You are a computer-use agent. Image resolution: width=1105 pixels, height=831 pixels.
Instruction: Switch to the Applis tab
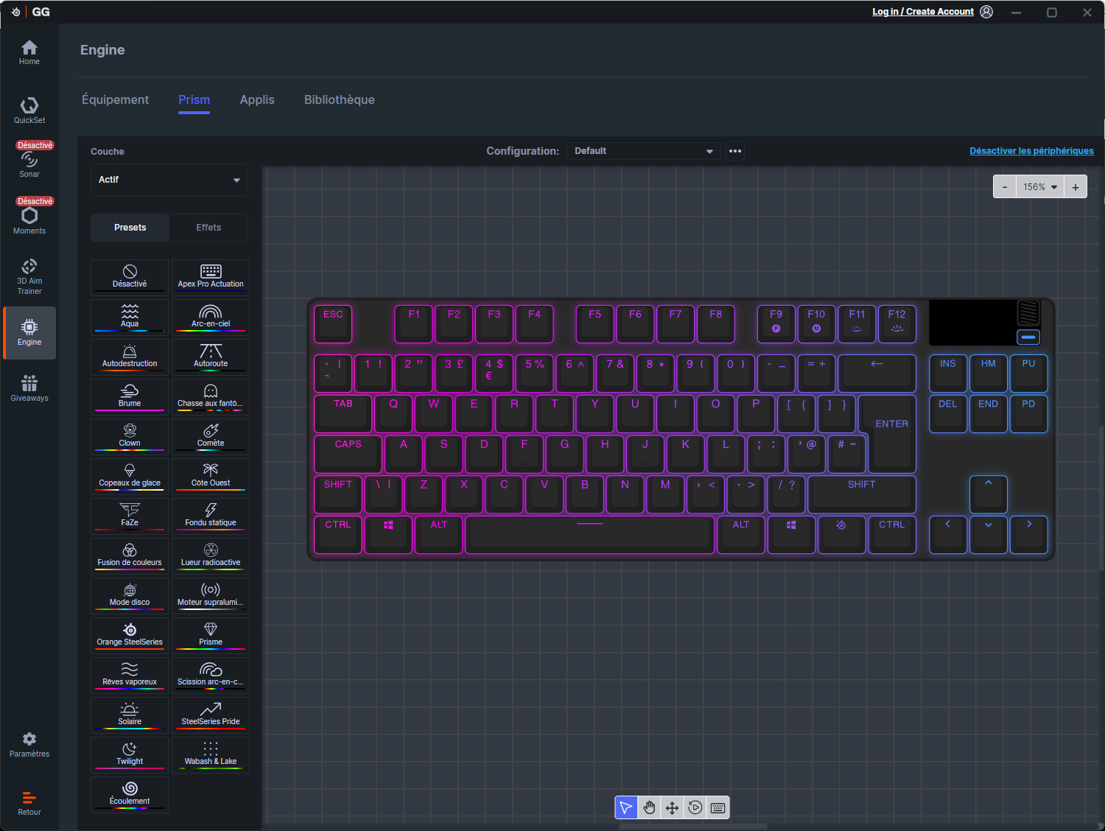pyautogui.click(x=257, y=99)
